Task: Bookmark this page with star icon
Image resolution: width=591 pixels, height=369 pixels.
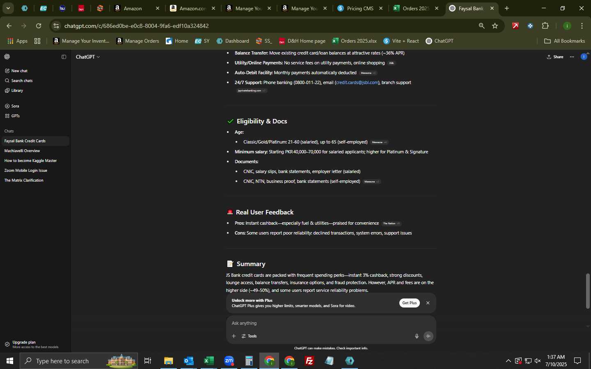Action: pos(495,26)
